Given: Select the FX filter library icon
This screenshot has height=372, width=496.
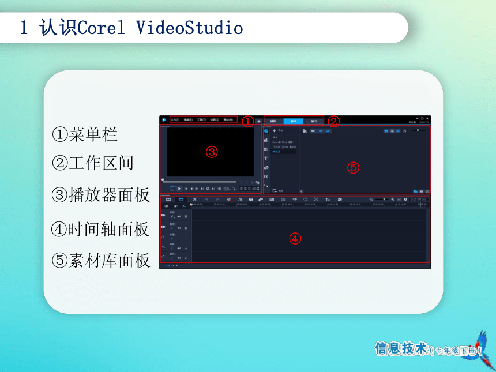Looking at the screenshot, I should click(x=266, y=177).
